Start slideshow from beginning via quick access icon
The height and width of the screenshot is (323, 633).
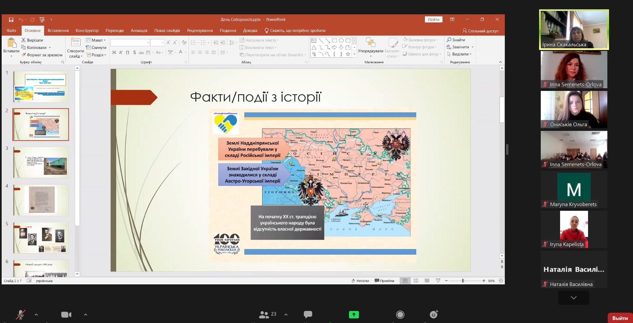point(42,20)
